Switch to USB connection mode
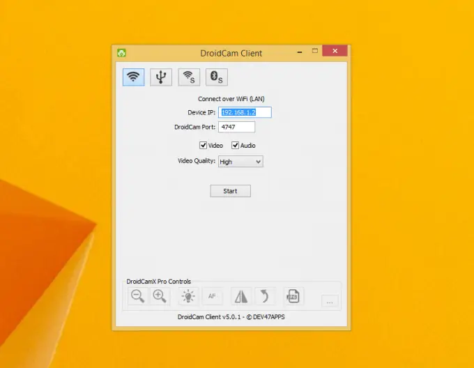This screenshot has width=474, height=368. click(x=161, y=77)
